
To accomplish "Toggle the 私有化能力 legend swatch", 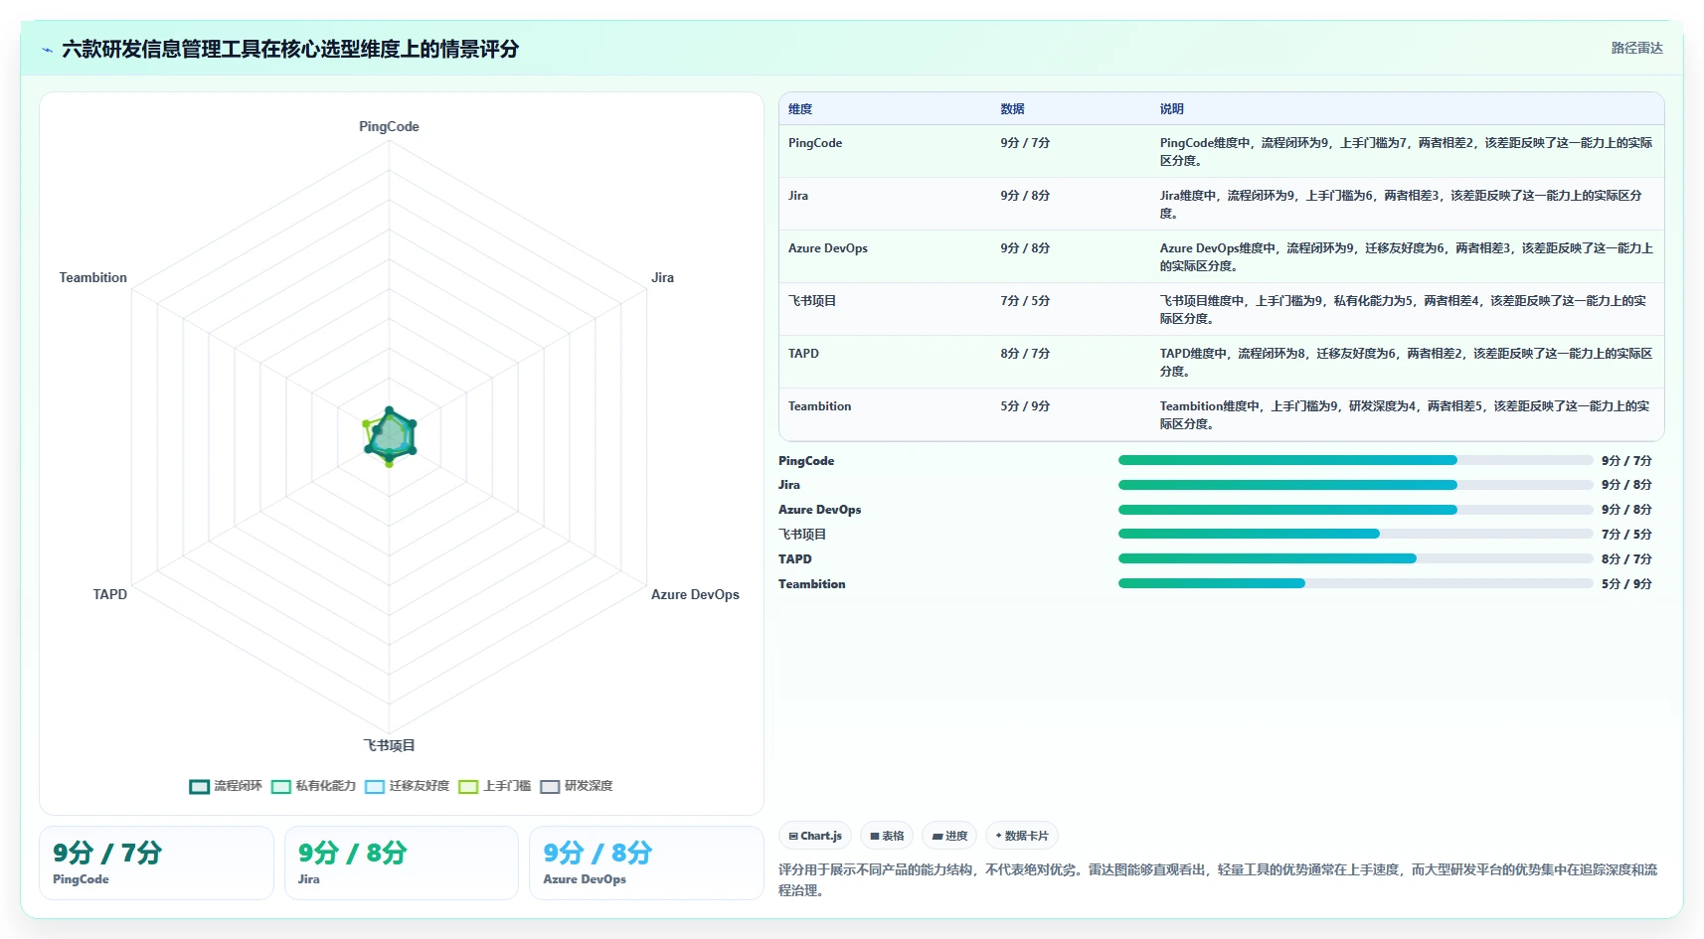I will (x=281, y=786).
